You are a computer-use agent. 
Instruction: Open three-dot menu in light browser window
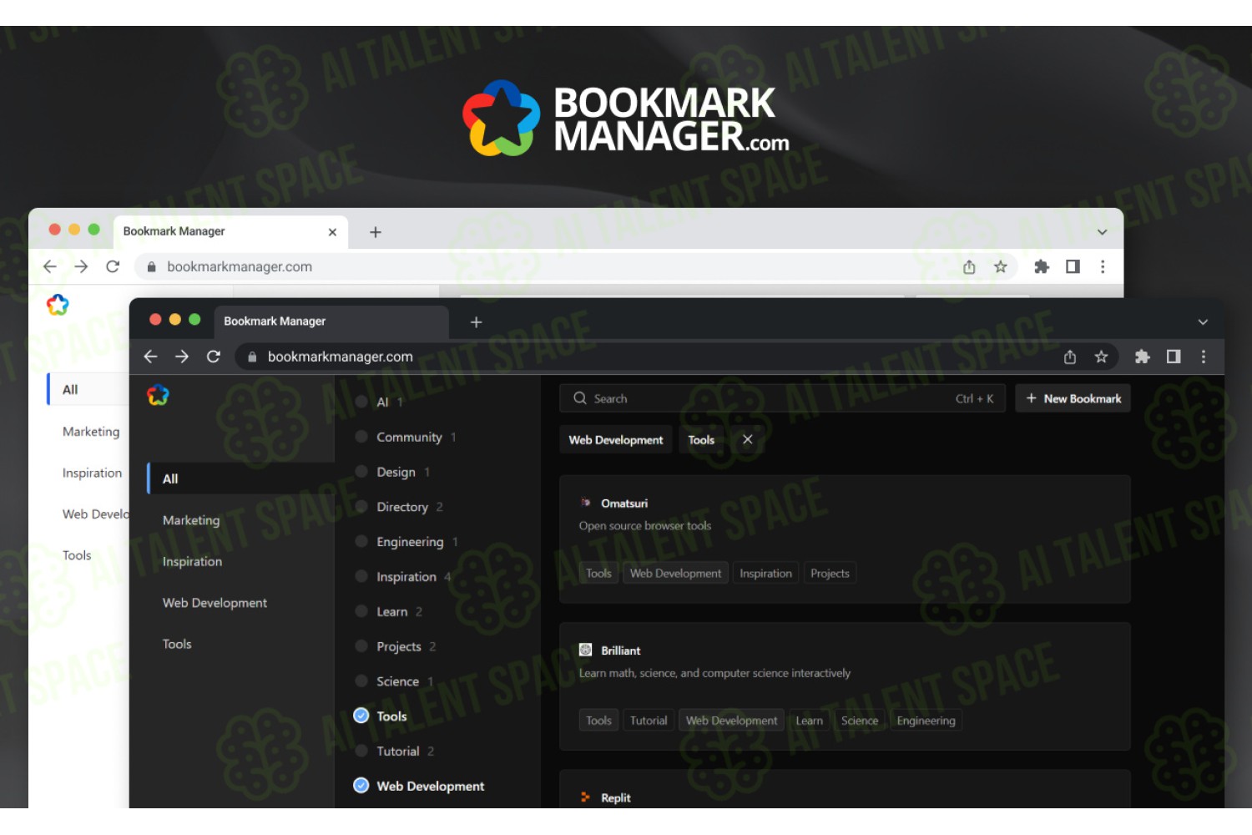1103,266
